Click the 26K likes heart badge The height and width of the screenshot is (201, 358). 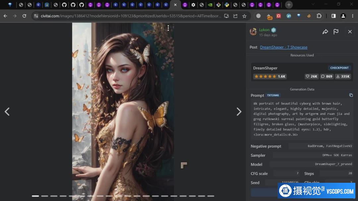pos(312,76)
